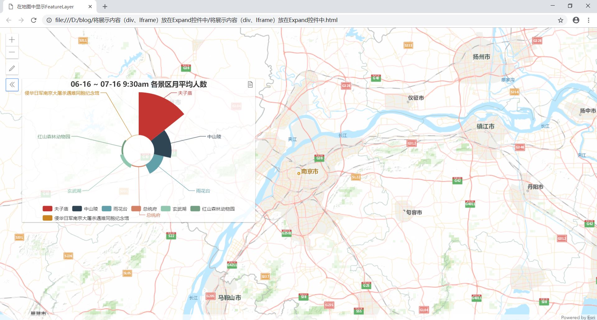
Task: Go forward in browser history
Action: coord(21,20)
